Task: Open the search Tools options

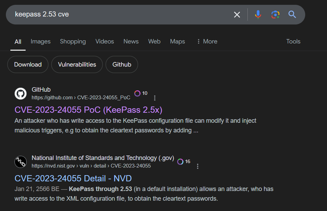Action: [293, 41]
